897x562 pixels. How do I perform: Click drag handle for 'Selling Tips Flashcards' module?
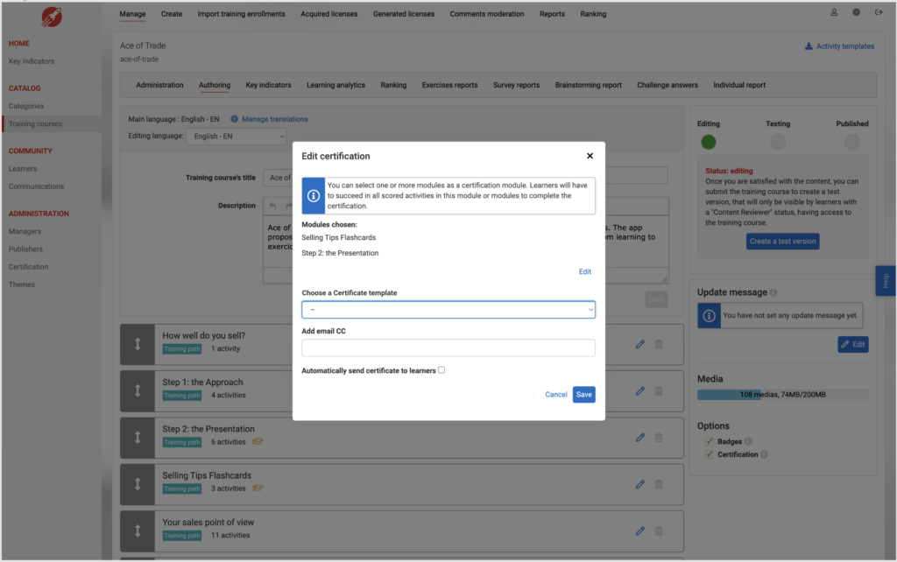pos(138,482)
